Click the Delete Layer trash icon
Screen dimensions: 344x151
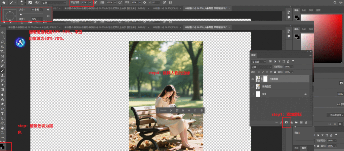tap(306, 122)
